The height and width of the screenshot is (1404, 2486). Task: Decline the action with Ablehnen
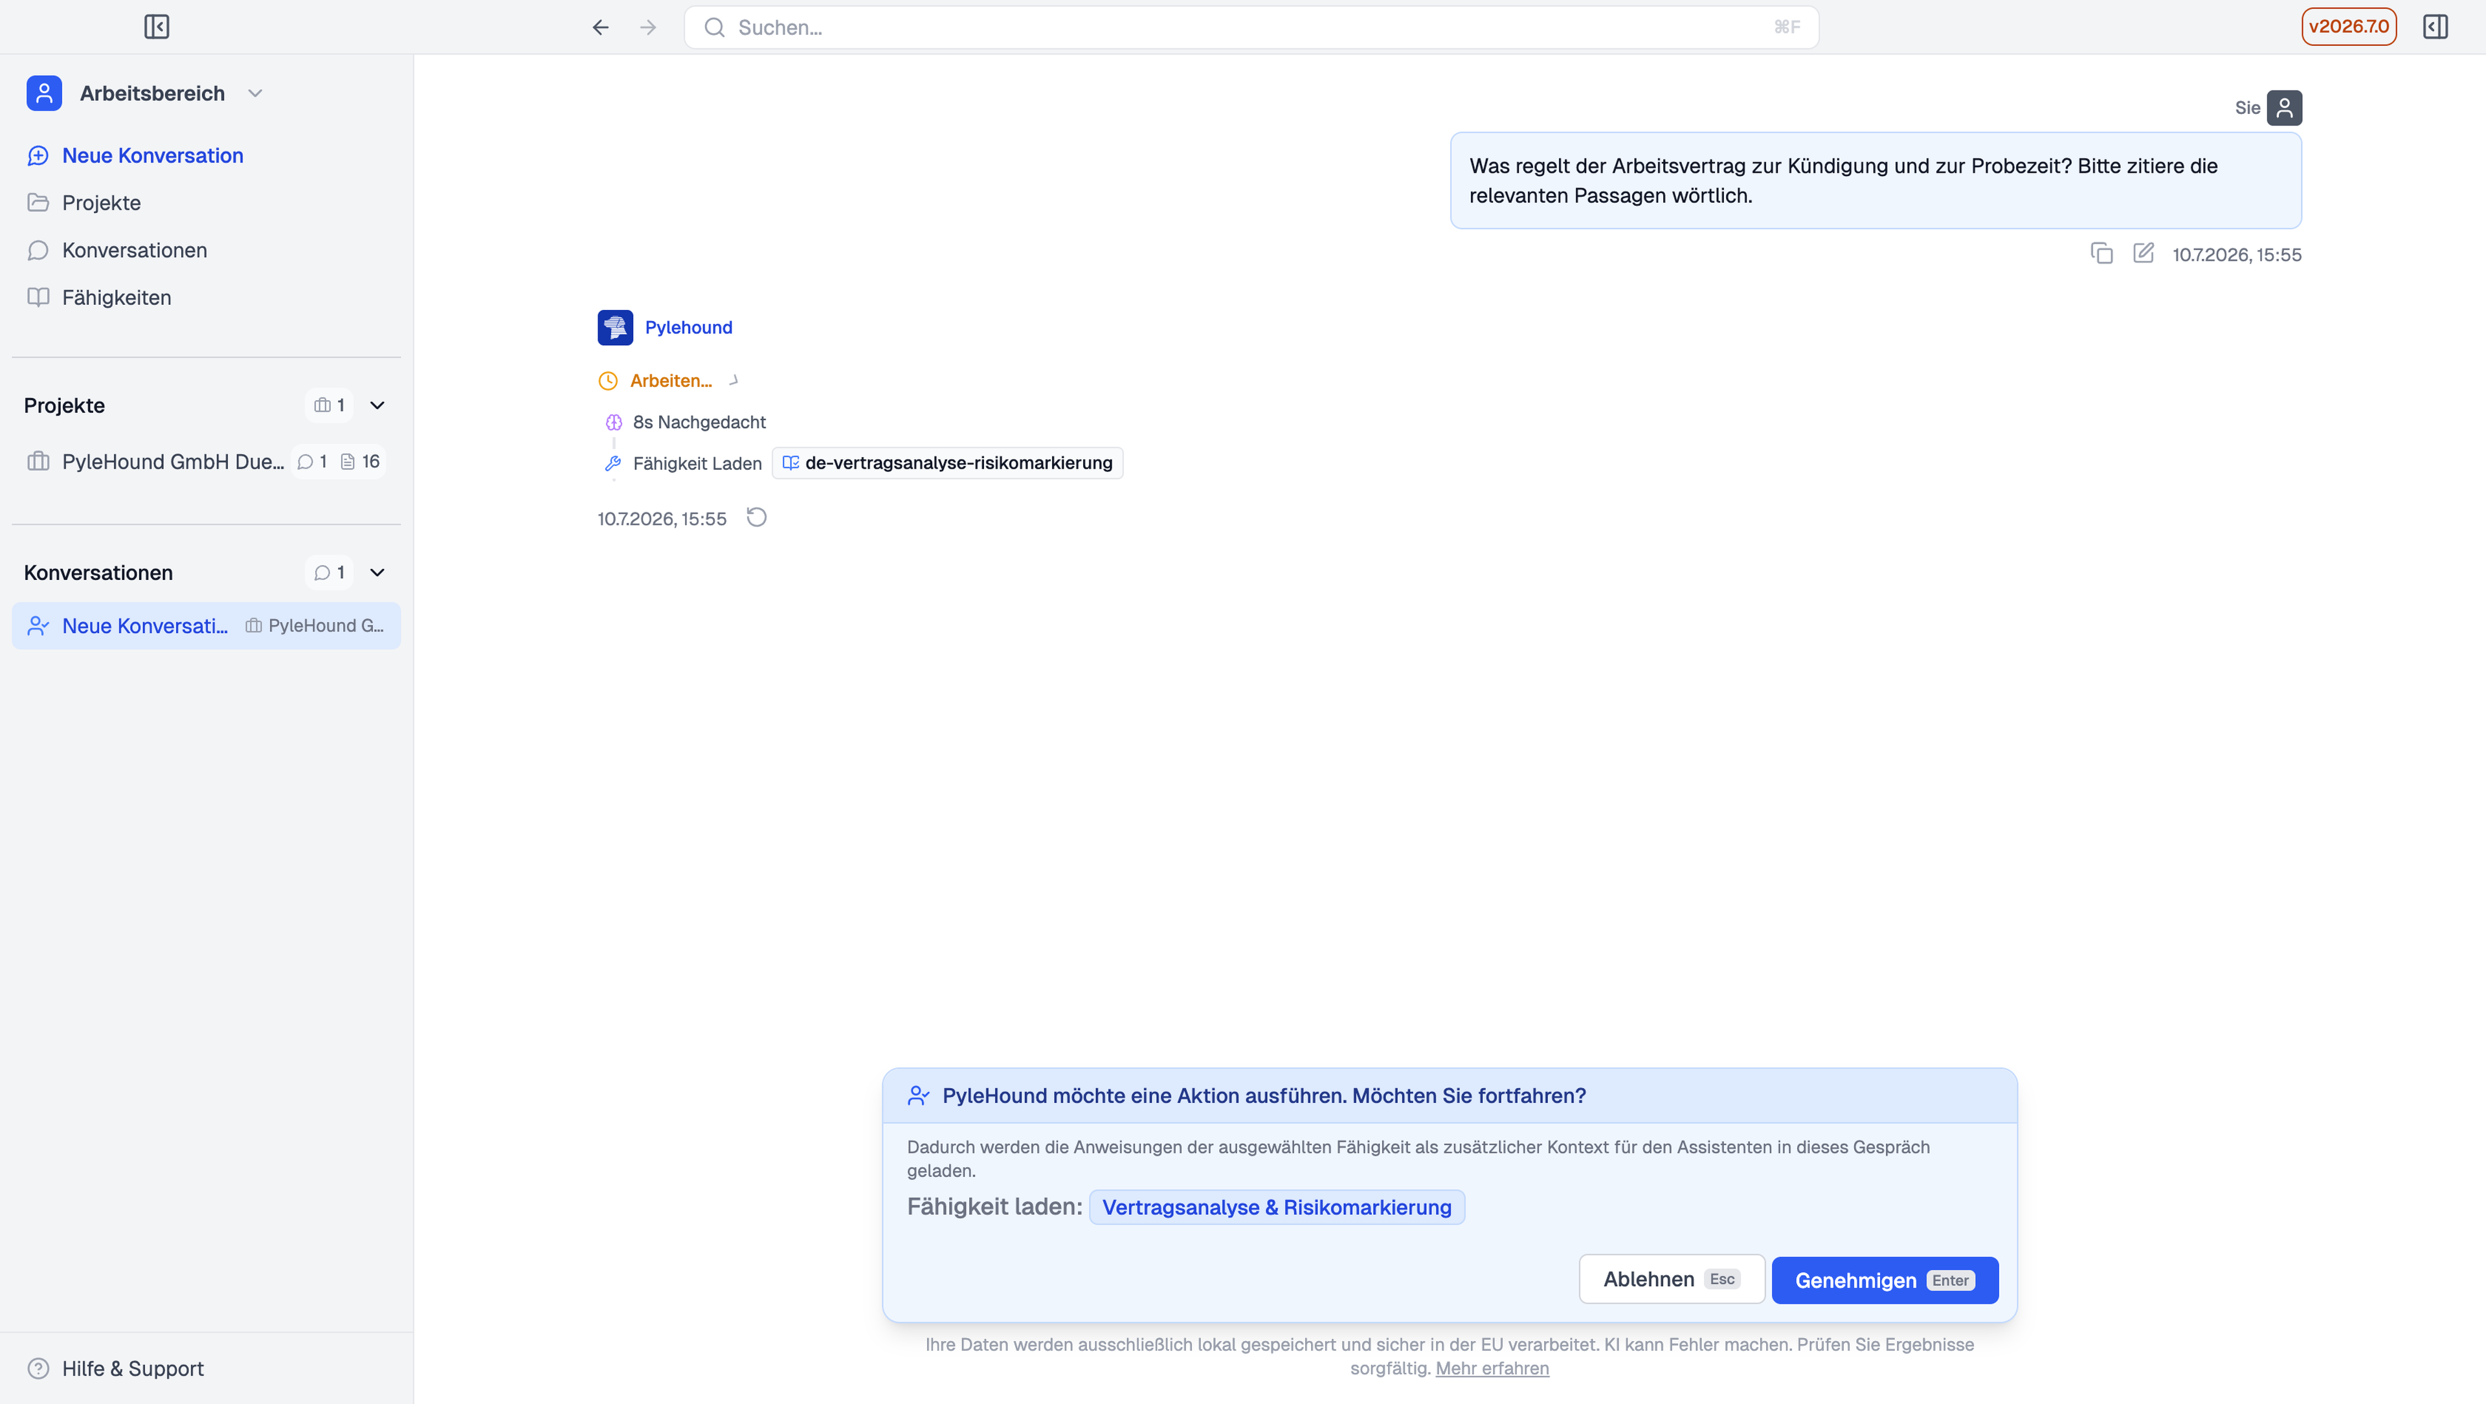(1672, 1280)
